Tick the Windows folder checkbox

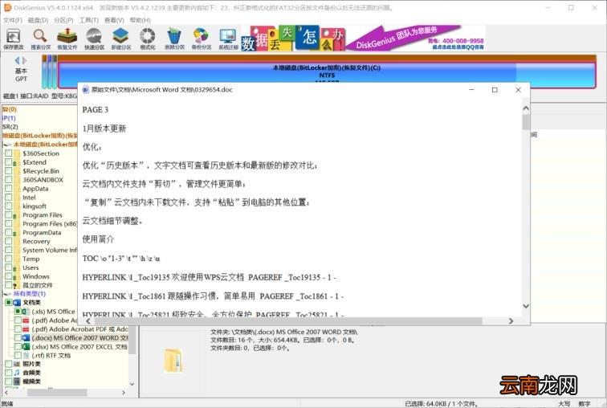click(9, 276)
